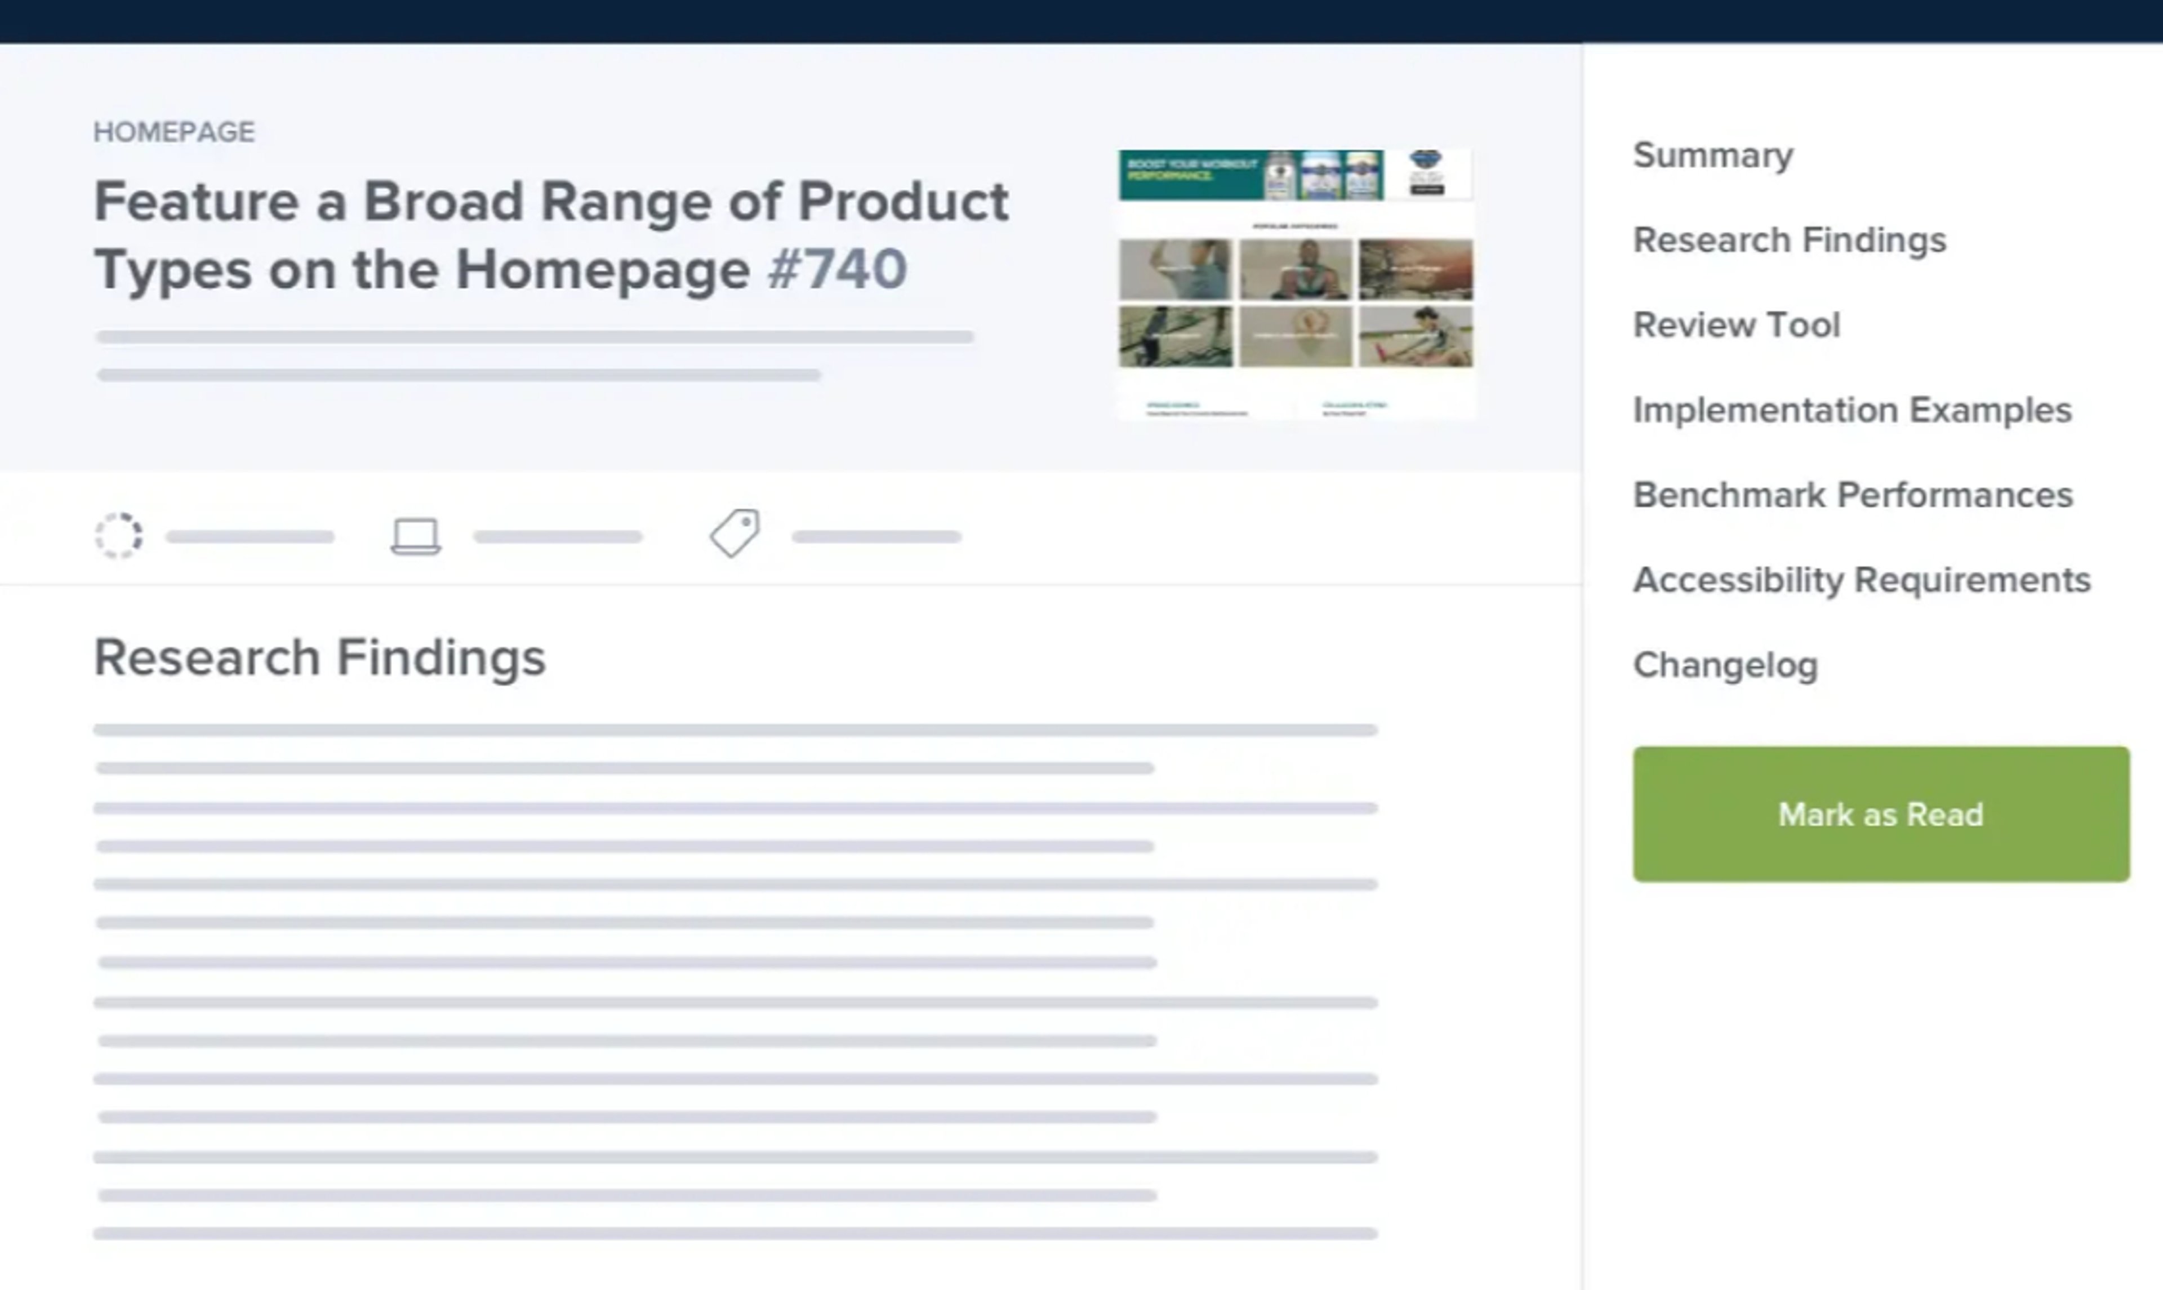The image size is (2163, 1290).
Task: Click teal banner in thumbnail image
Action: (1250, 175)
